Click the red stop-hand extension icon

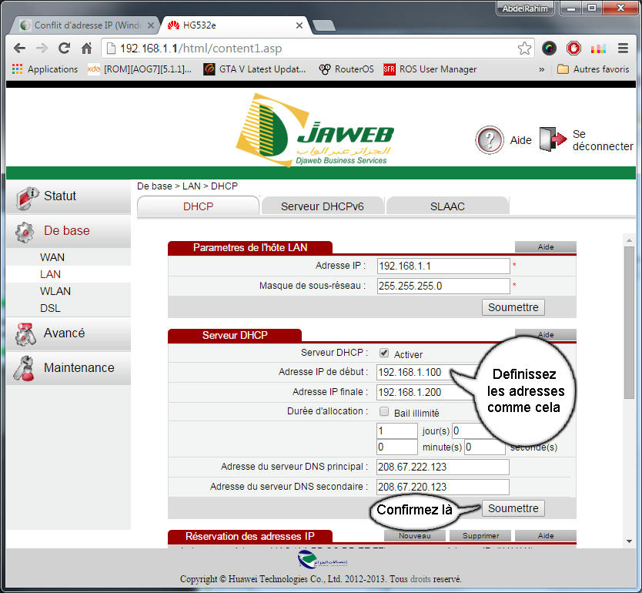[573, 49]
